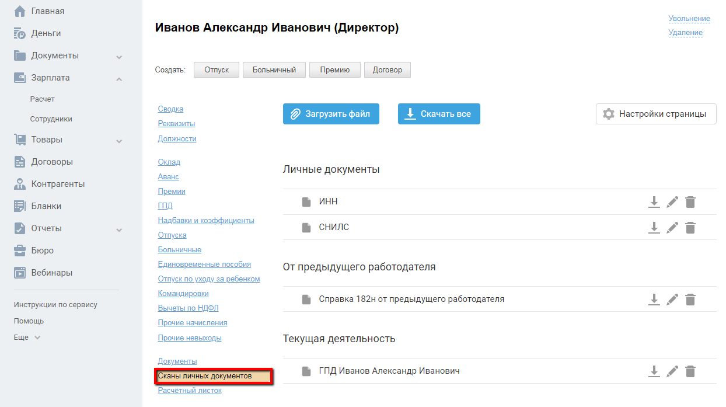
Task: Open the Вычеты по НДФЛ link
Action: tap(188, 308)
